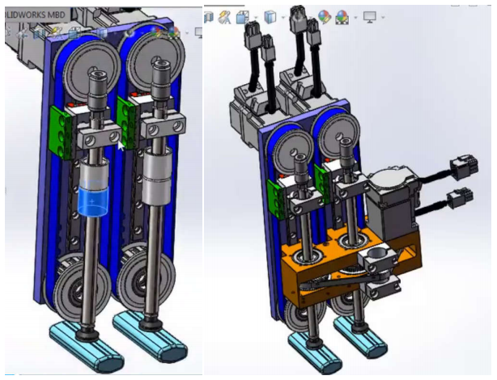The width and height of the screenshot is (497, 380).
Task: Select Apply Scene icon in right viewport toolbar
Action: point(342,16)
